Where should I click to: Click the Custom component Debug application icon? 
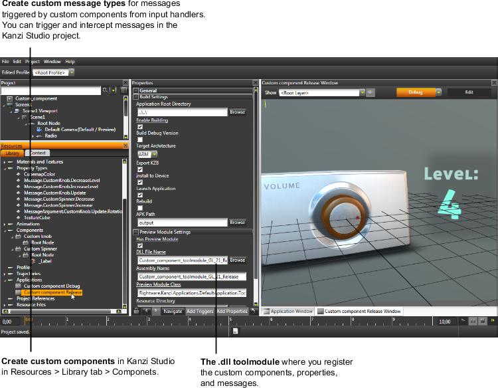point(19,286)
